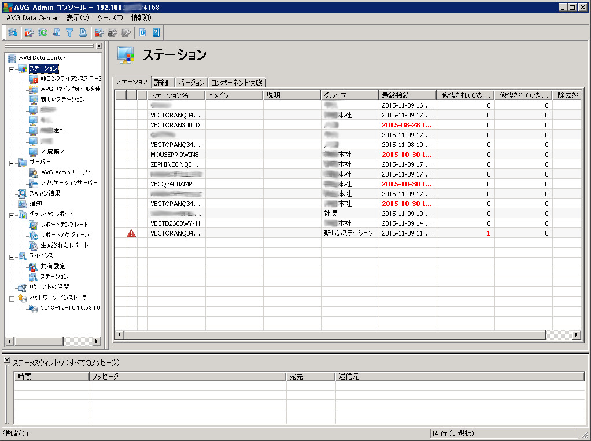Click the AVG Data Center database tree icon
The width and height of the screenshot is (591, 441).
12,58
